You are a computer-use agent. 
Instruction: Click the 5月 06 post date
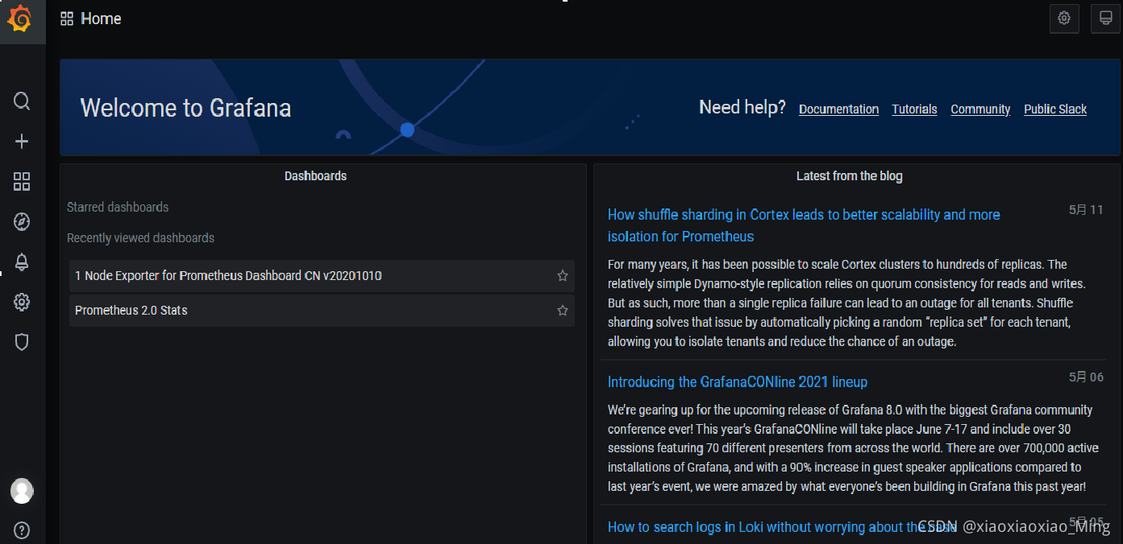click(x=1086, y=377)
